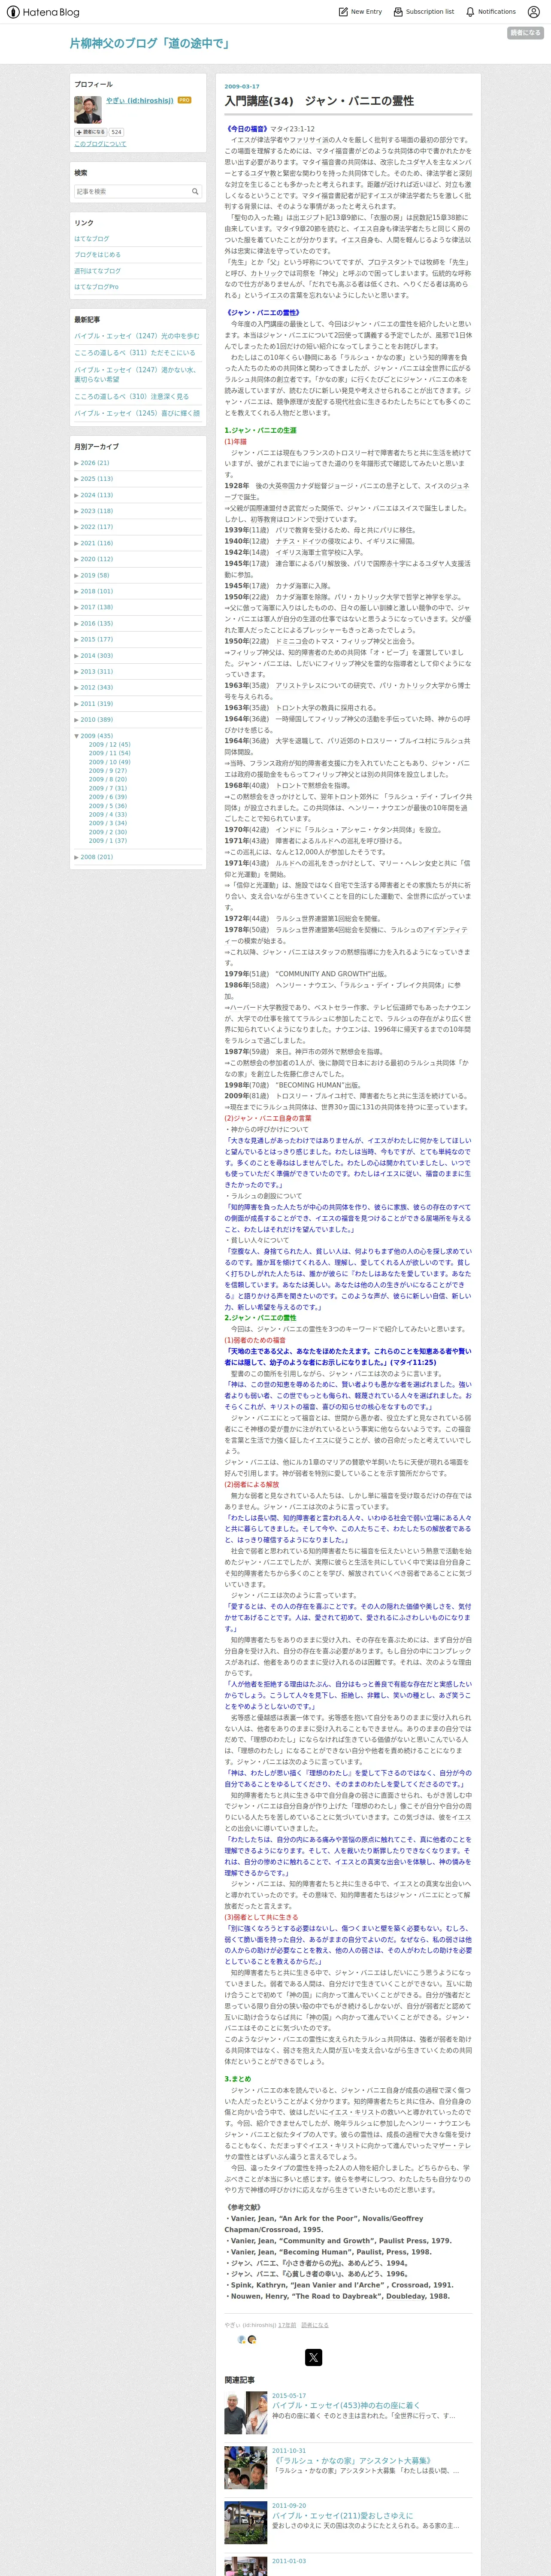Open recent entry 渇かない水、裏切らない希望

click(x=135, y=374)
